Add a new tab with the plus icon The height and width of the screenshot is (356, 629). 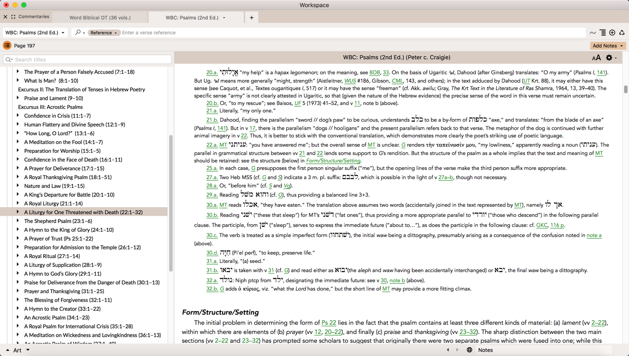click(252, 18)
